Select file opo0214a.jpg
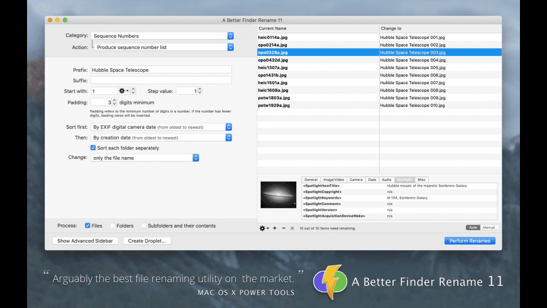The width and height of the screenshot is (547, 308). click(x=272, y=45)
